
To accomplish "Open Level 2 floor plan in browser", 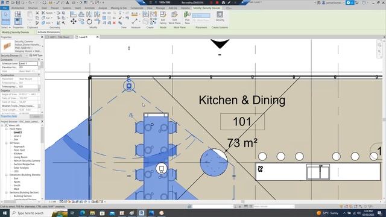I will (x=17, y=136).
